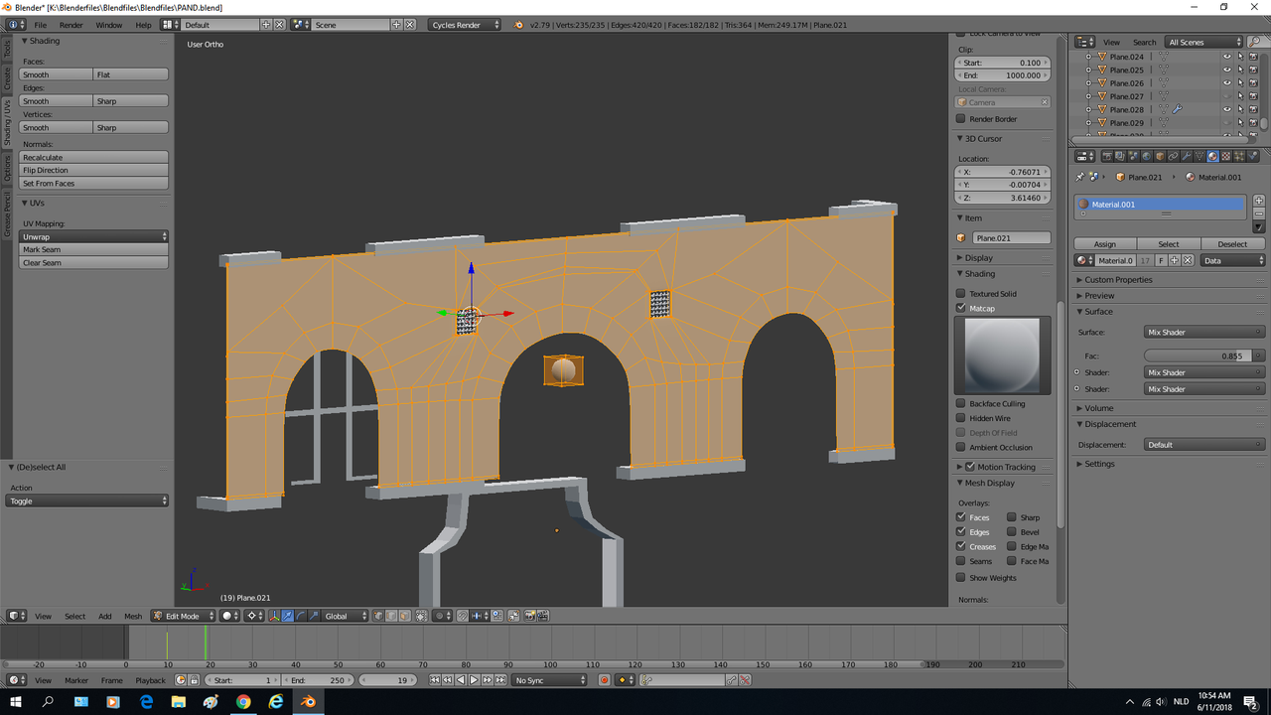Open the Particles properties tab

(1239, 156)
